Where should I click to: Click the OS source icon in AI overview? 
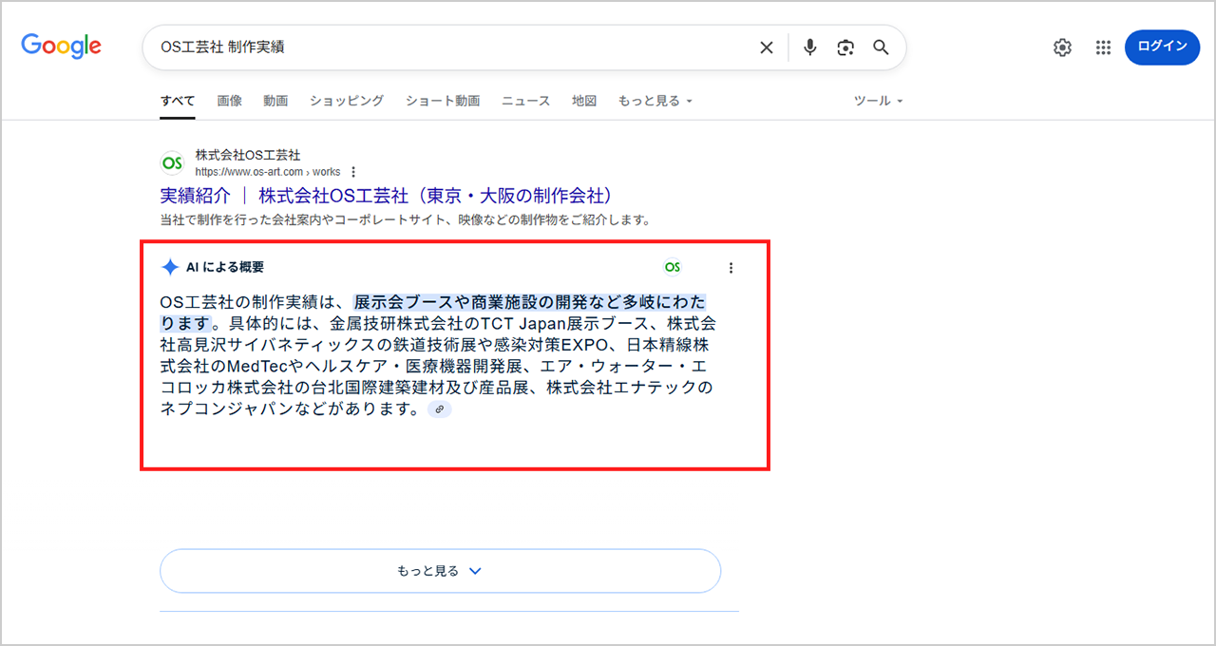click(x=673, y=267)
